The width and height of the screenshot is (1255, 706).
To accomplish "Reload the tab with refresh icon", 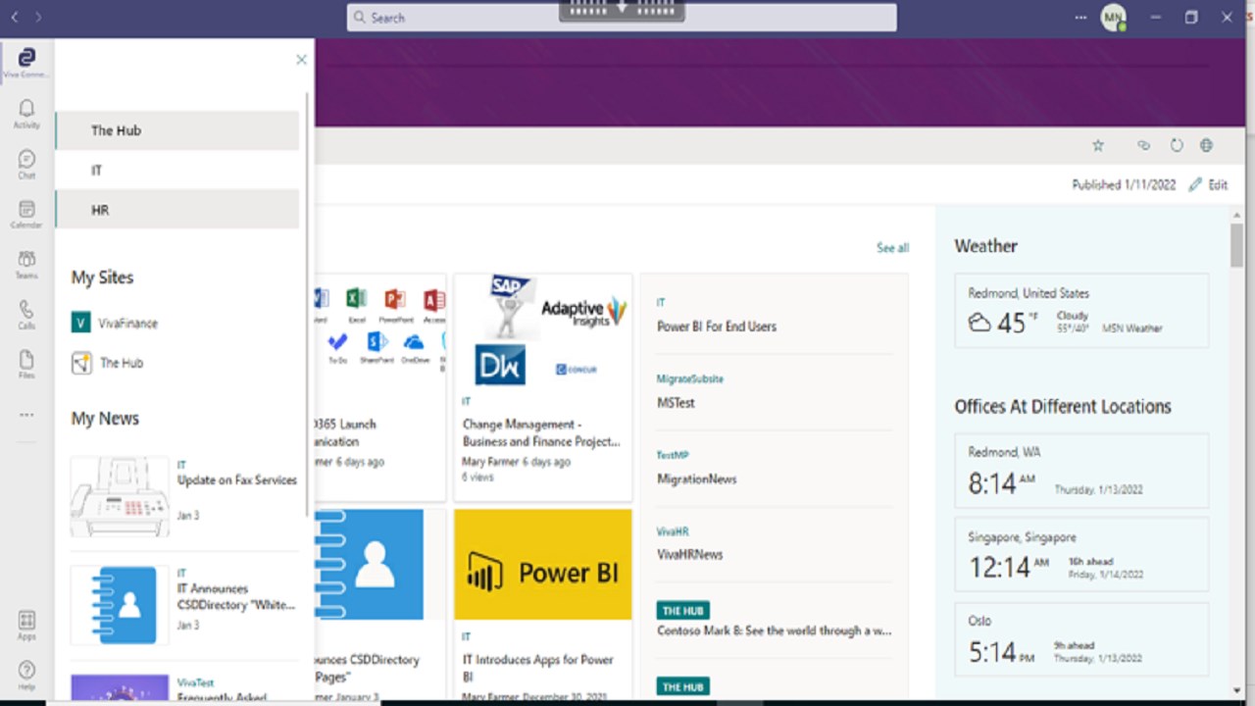I will coord(1177,145).
